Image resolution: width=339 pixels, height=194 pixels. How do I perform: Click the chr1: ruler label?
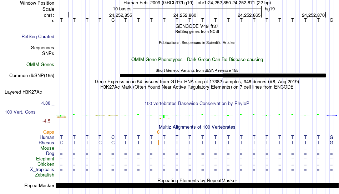point(49,15)
